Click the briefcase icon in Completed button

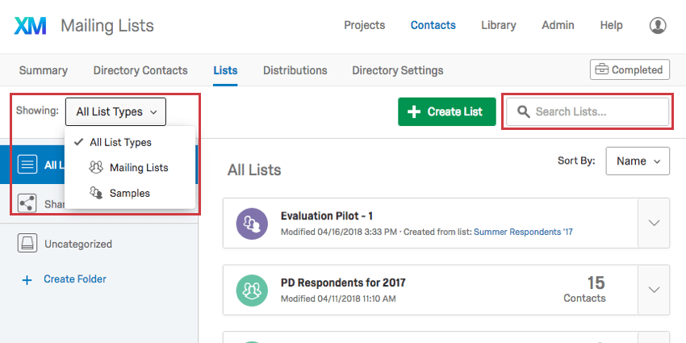[x=601, y=69]
